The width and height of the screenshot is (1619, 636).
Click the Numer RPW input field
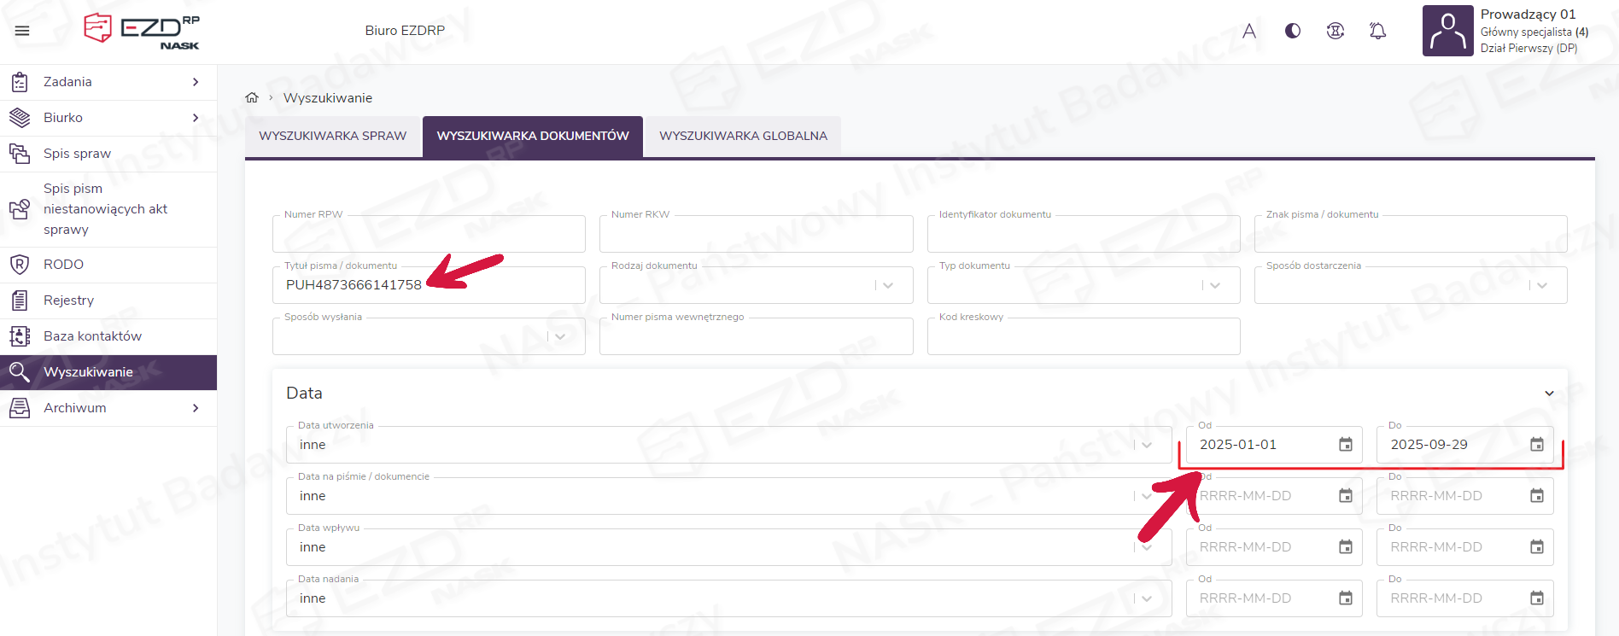point(429,235)
